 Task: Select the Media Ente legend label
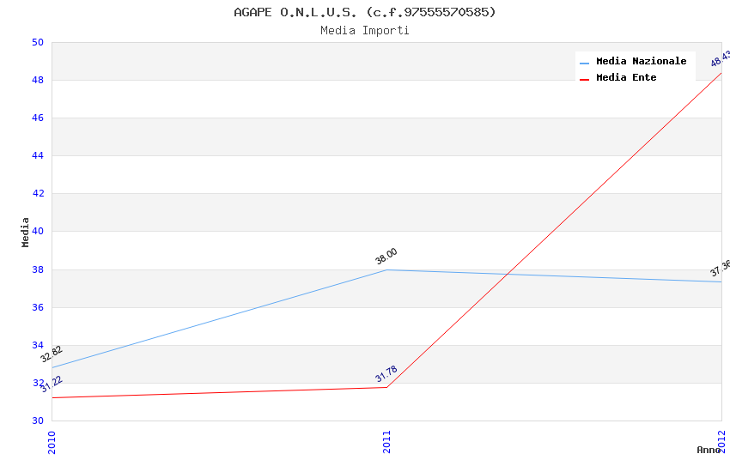point(626,77)
